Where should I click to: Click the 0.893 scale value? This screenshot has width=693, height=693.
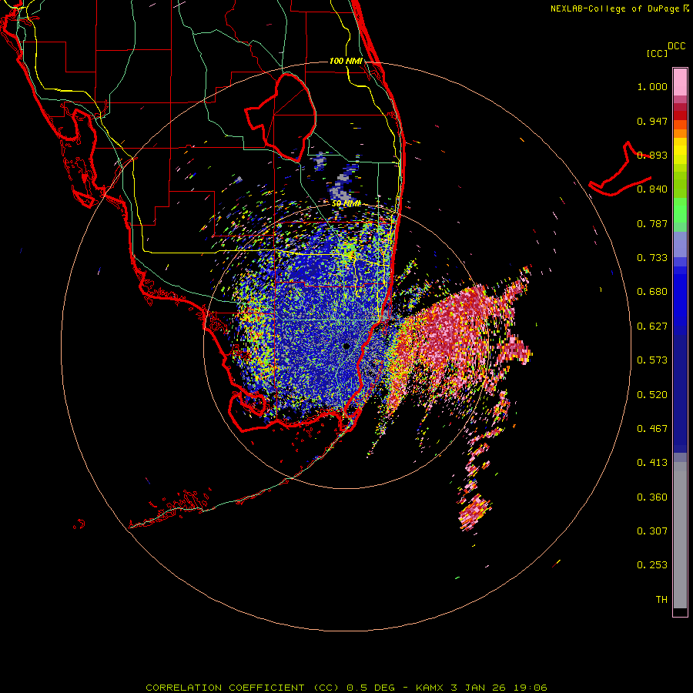pos(652,155)
